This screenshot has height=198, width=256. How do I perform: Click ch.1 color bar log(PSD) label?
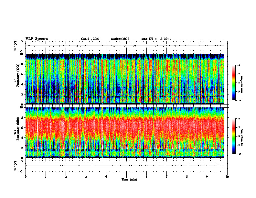(x=242, y=84)
